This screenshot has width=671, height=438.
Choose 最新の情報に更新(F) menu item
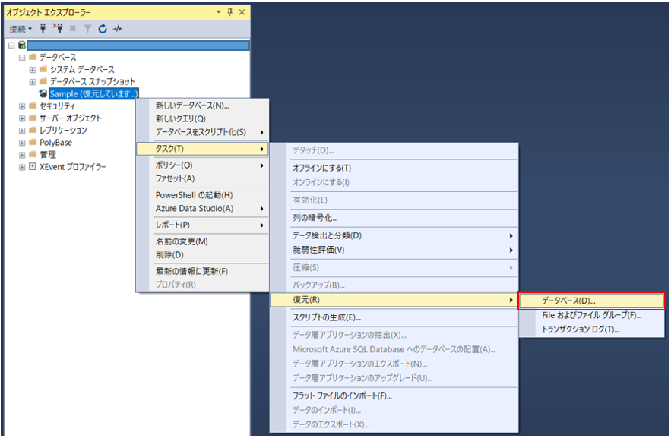(x=202, y=271)
